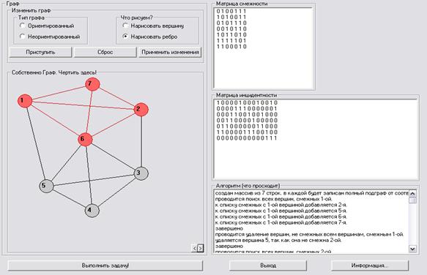
Task: Open the Информация... dialog
Action: click(x=370, y=265)
